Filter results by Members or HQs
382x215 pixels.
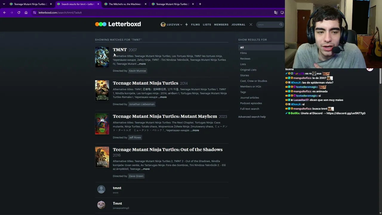click(251, 87)
